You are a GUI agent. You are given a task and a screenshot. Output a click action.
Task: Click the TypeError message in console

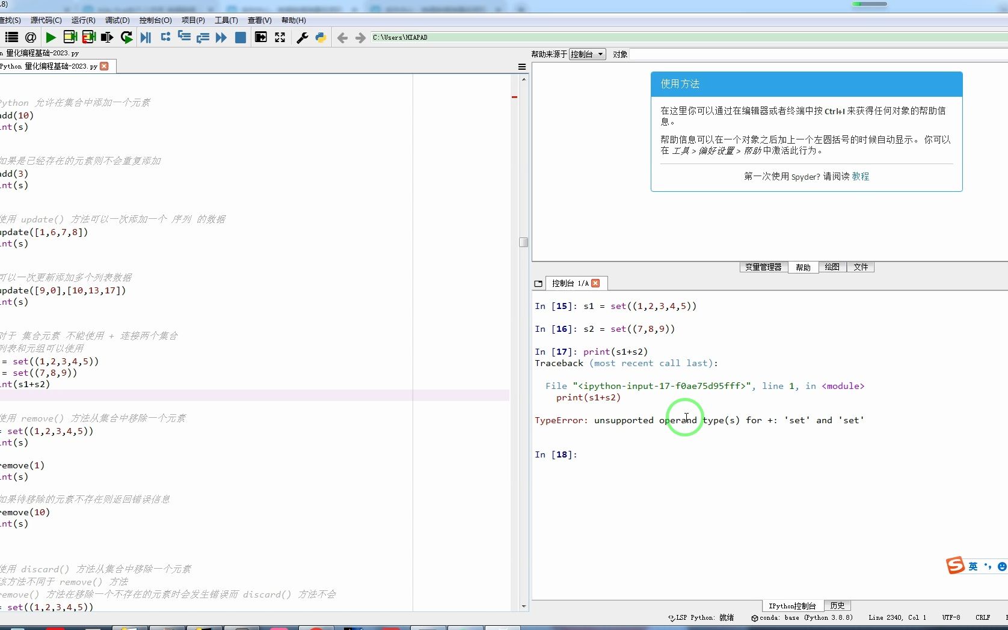(699, 420)
